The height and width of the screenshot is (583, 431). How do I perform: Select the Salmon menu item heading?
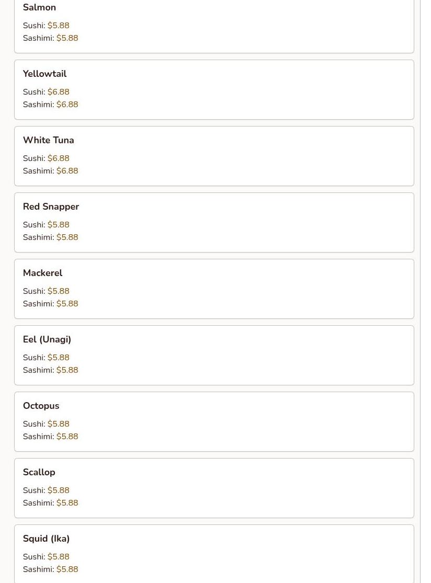39,7
